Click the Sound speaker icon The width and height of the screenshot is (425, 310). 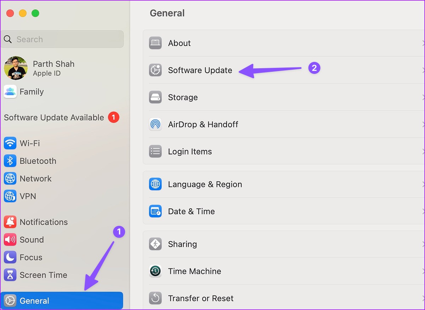(10, 240)
